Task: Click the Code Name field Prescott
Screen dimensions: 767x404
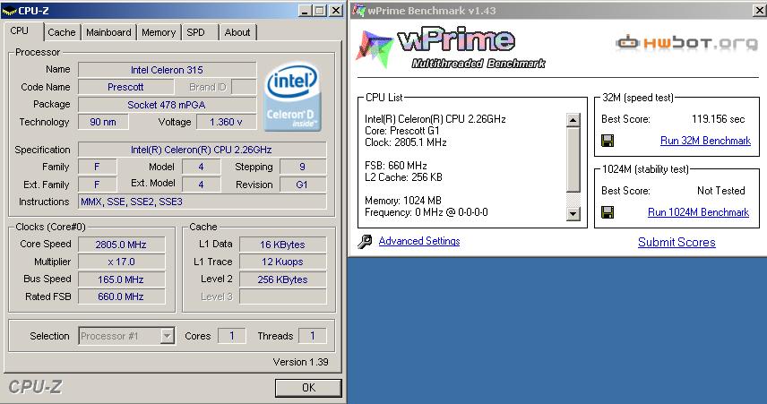Action: (x=125, y=87)
